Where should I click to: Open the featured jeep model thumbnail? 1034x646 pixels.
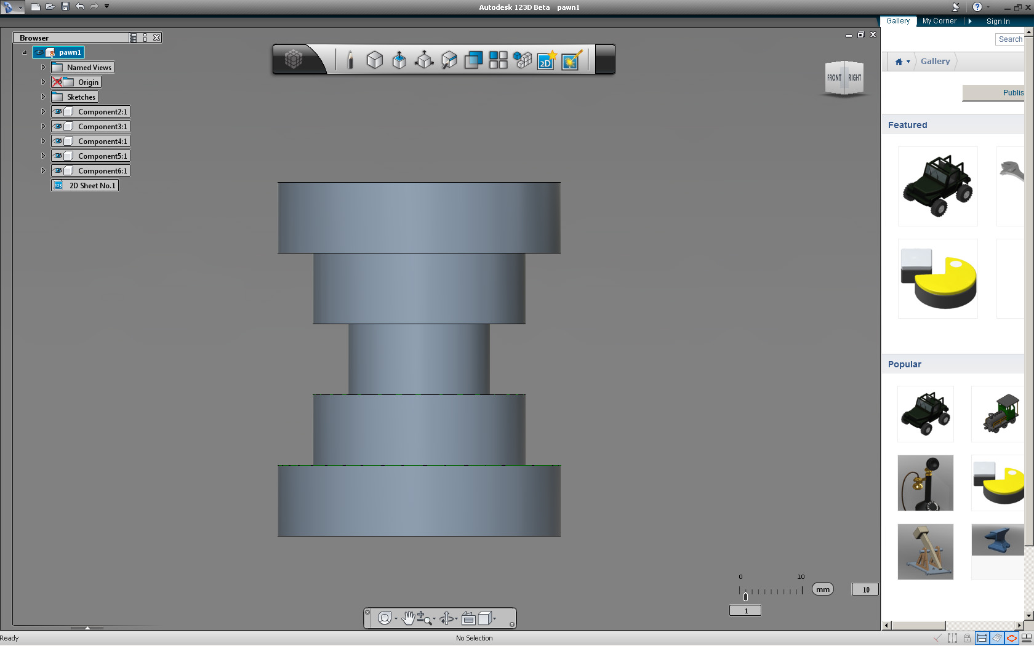pos(937,186)
